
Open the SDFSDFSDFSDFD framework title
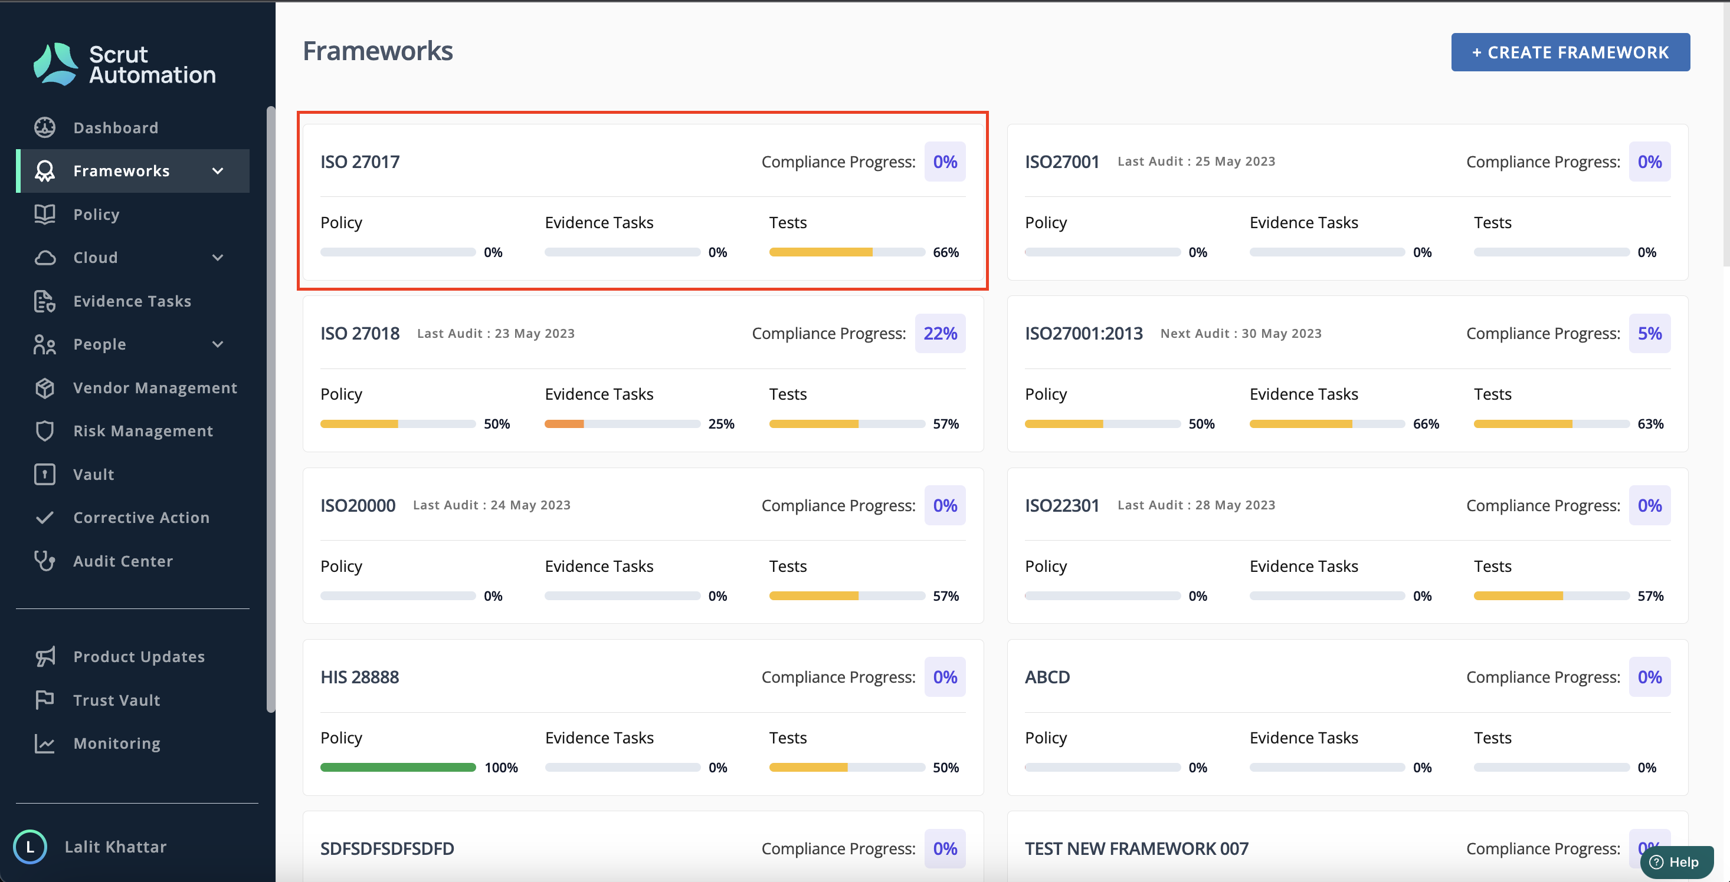[388, 848]
